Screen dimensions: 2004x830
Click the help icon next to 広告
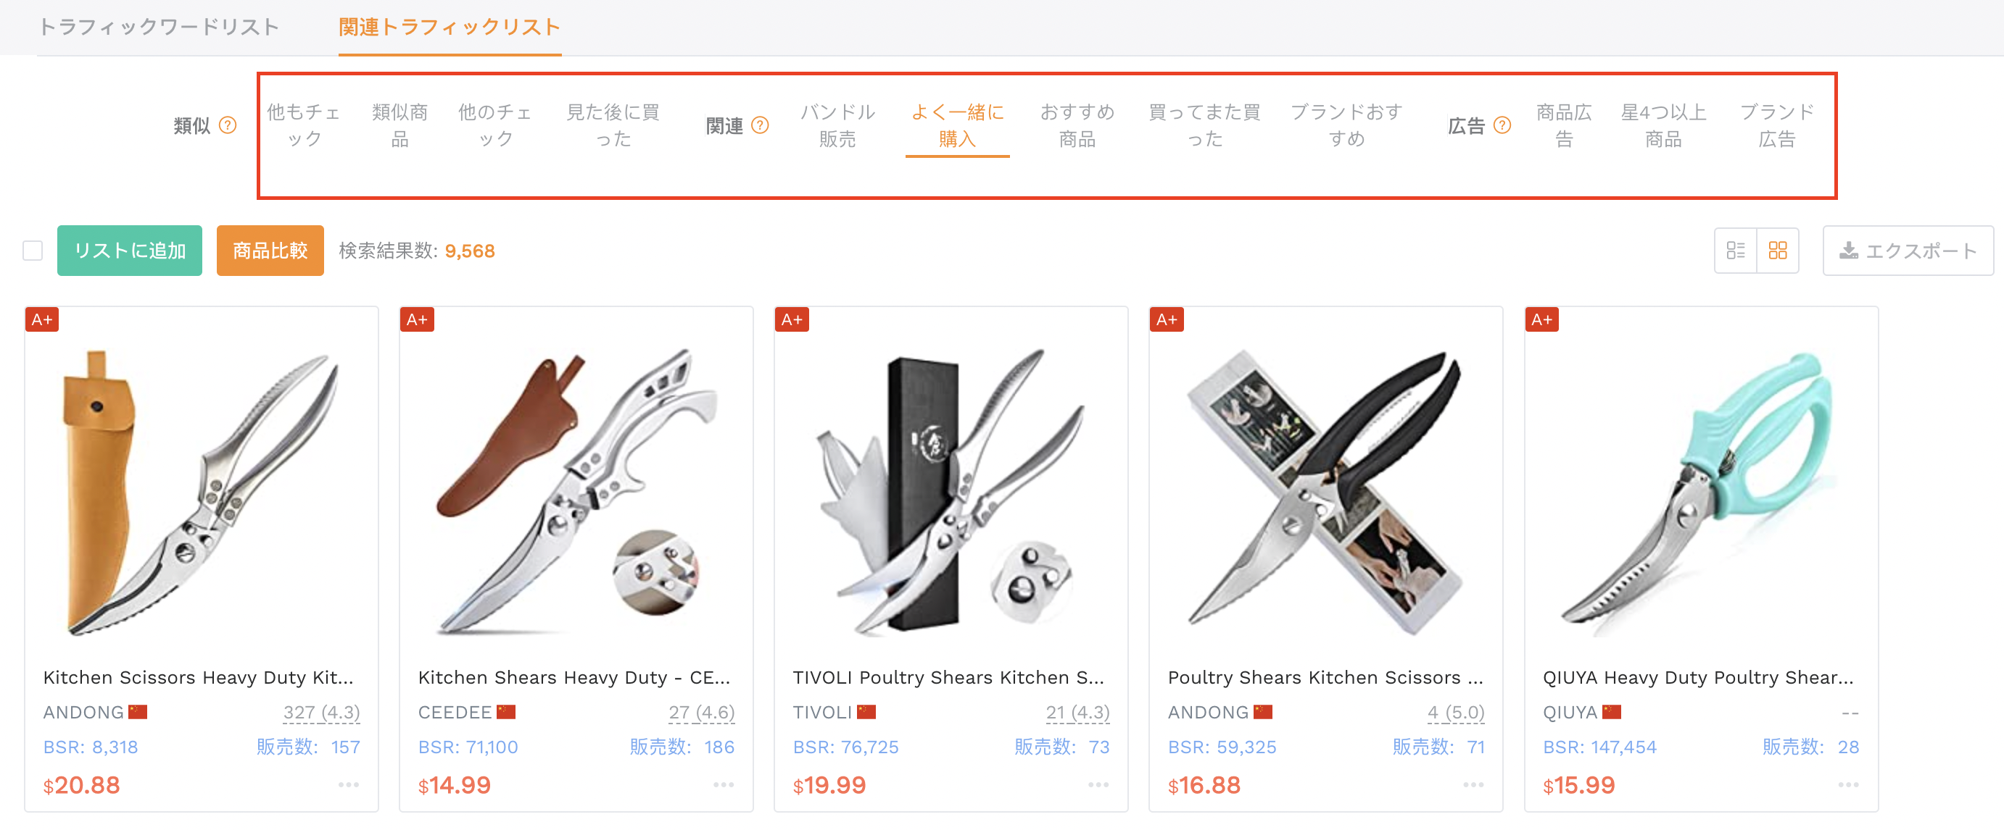click(1502, 125)
